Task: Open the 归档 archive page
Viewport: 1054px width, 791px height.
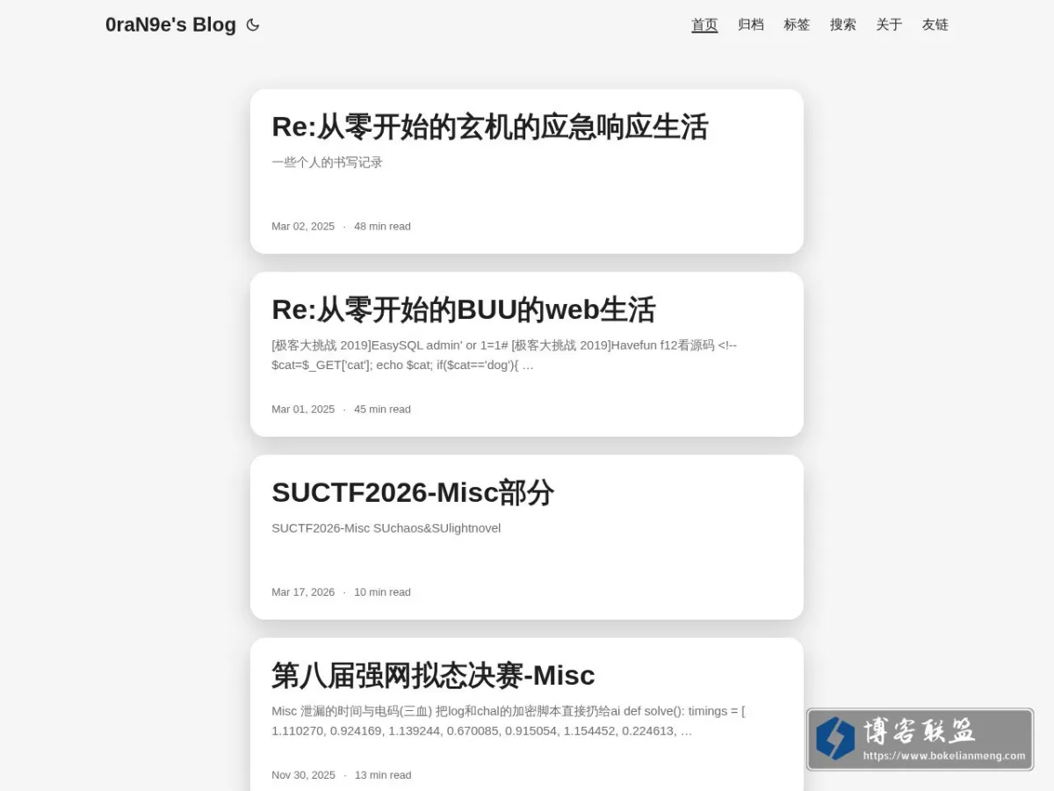Action: [x=751, y=25]
